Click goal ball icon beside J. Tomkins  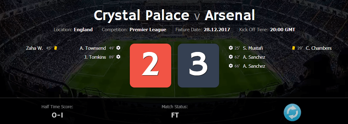tap(118, 57)
